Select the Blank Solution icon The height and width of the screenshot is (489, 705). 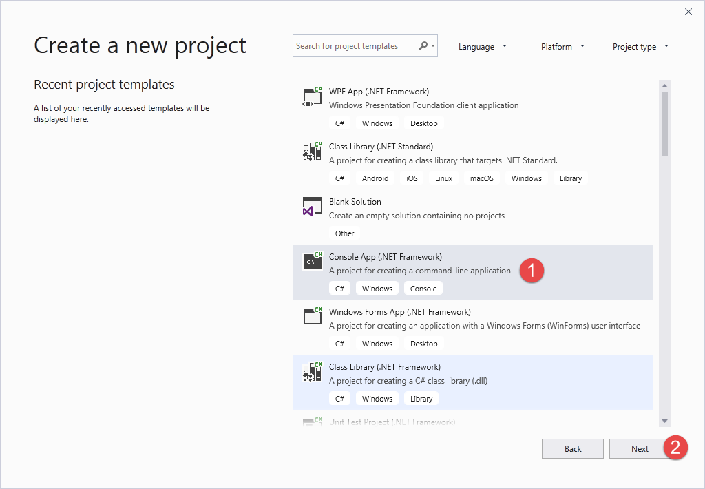click(x=312, y=207)
